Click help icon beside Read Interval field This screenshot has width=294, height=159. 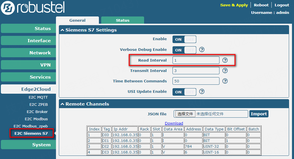click(225, 60)
